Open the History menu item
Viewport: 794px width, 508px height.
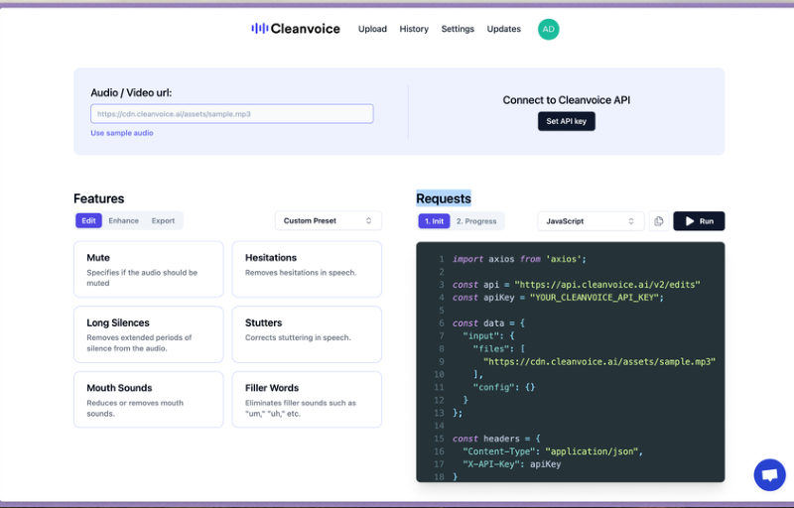pyautogui.click(x=414, y=29)
